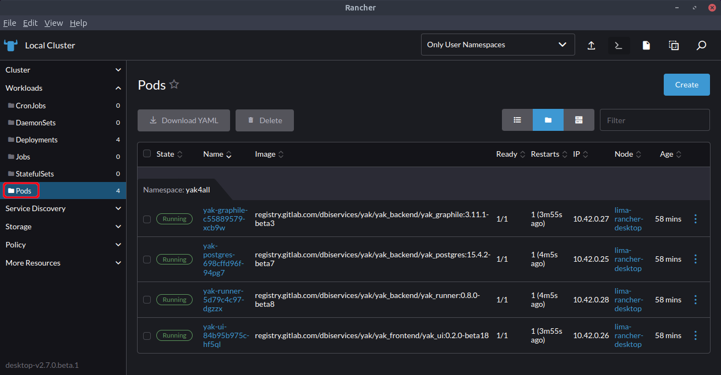Image resolution: width=721 pixels, height=375 pixels.
Task: Click into the Filter input field
Action: pyautogui.click(x=654, y=120)
